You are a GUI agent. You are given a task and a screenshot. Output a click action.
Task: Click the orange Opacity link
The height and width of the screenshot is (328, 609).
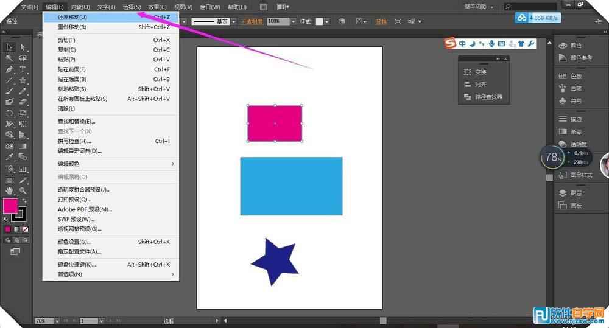[x=252, y=22]
